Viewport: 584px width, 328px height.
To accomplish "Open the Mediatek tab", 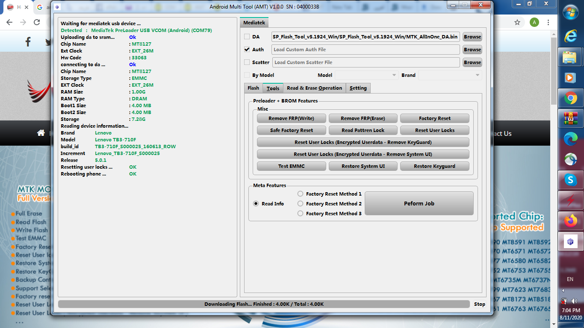I will (254, 23).
